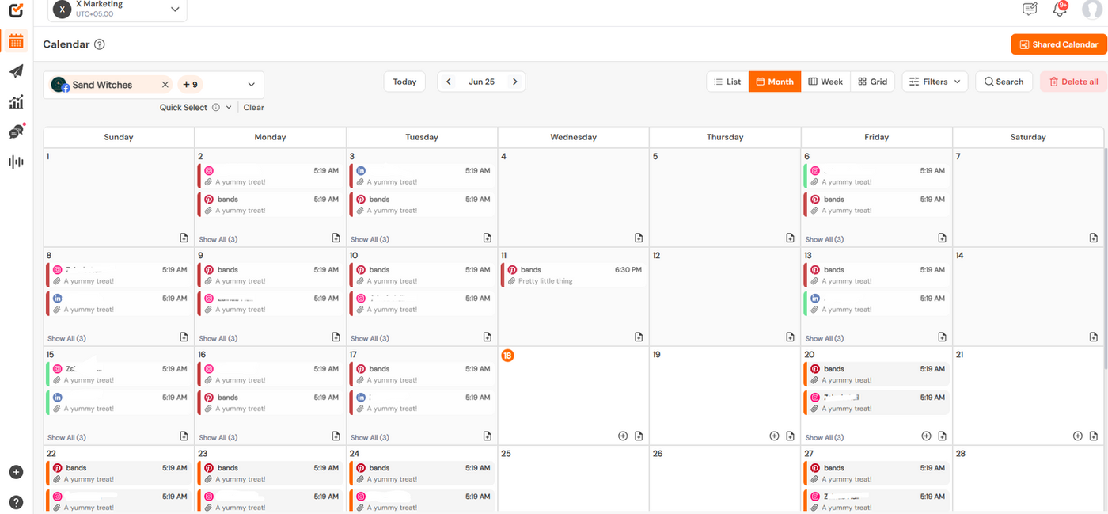Open the Help question mark sidebar icon
This screenshot has height=514, width=1108.
[x=16, y=502]
